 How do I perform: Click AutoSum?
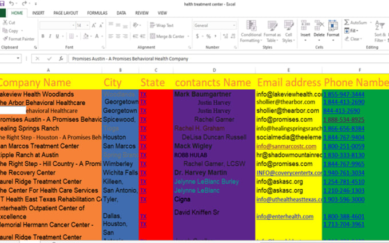355,22
